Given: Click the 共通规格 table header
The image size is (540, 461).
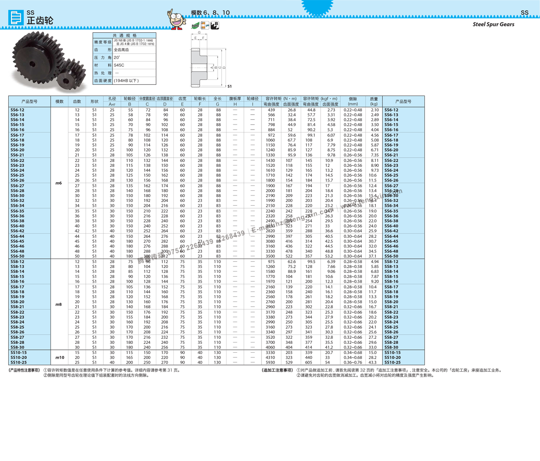Looking at the screenshot, I should point(125,35).
